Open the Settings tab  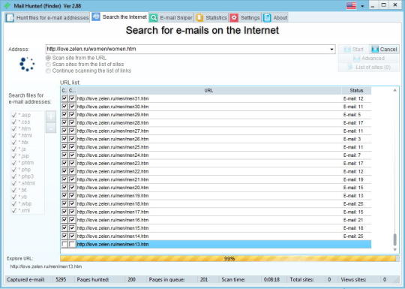click(x=245, y=17)
